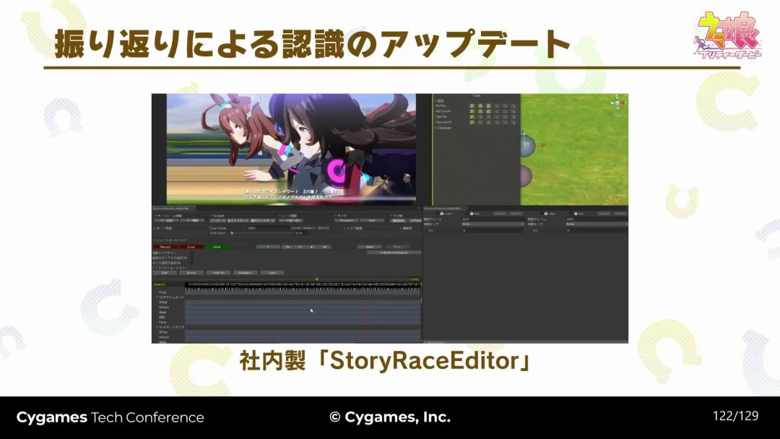The height and width of the screenshot is (439, 780).
Task: Open the right None interpolation type dropdown
Action: (x=596, y=224)
